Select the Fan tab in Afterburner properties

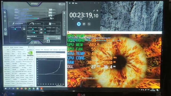[x=42, y=50]
